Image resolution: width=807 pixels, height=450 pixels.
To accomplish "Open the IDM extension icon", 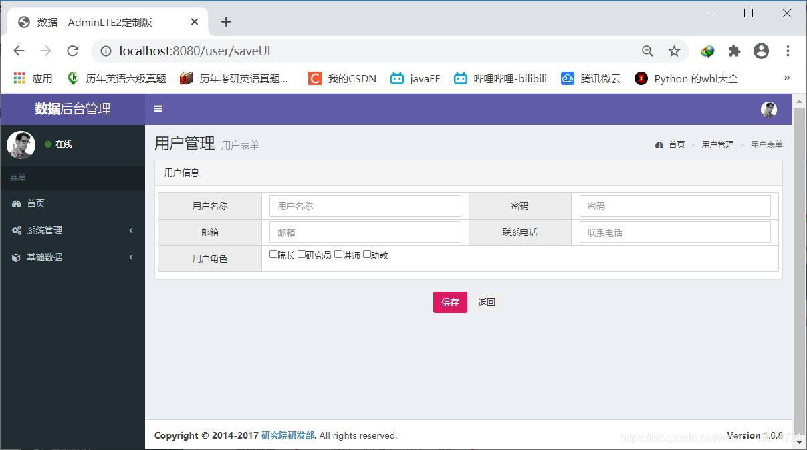I will pos(707,51).
